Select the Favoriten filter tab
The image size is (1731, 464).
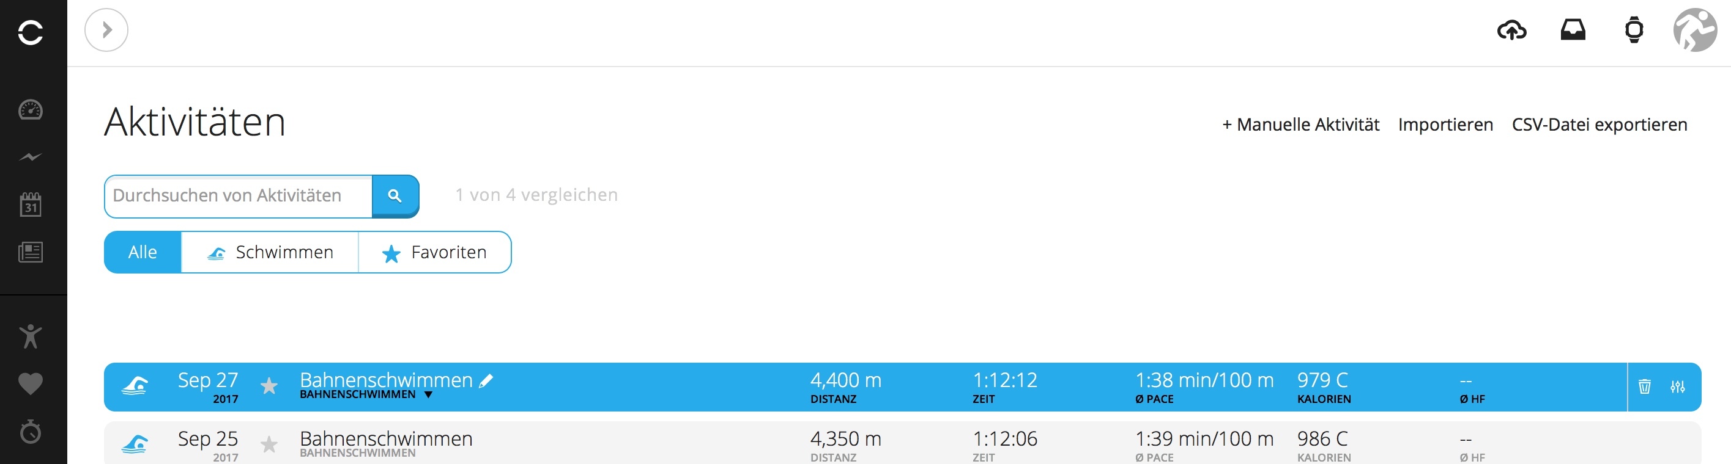point(435,252)
